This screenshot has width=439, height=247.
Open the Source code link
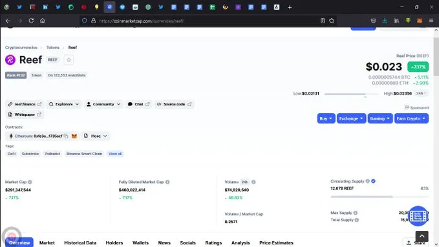[x=174, y=104]
